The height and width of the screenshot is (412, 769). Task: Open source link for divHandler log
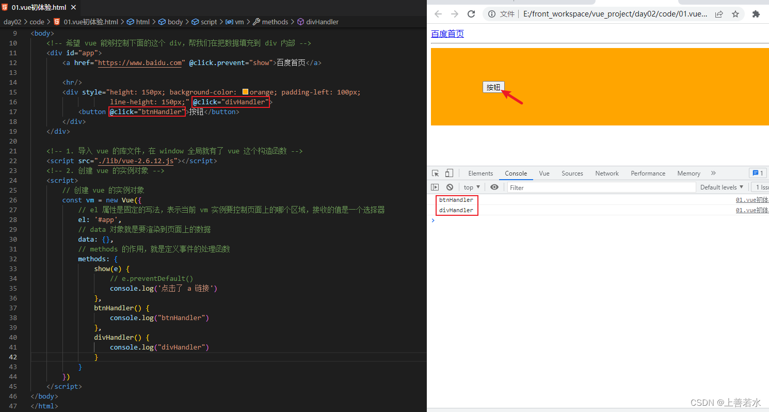[752, 210]
